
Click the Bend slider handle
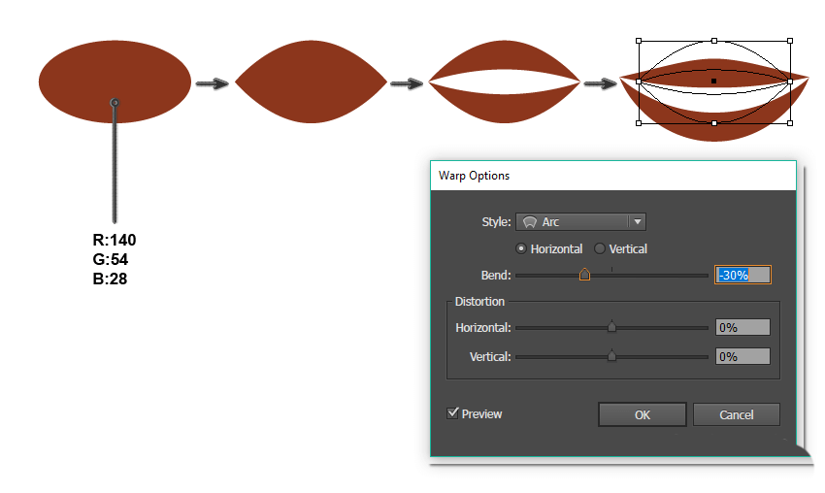[x=584, y=276]
